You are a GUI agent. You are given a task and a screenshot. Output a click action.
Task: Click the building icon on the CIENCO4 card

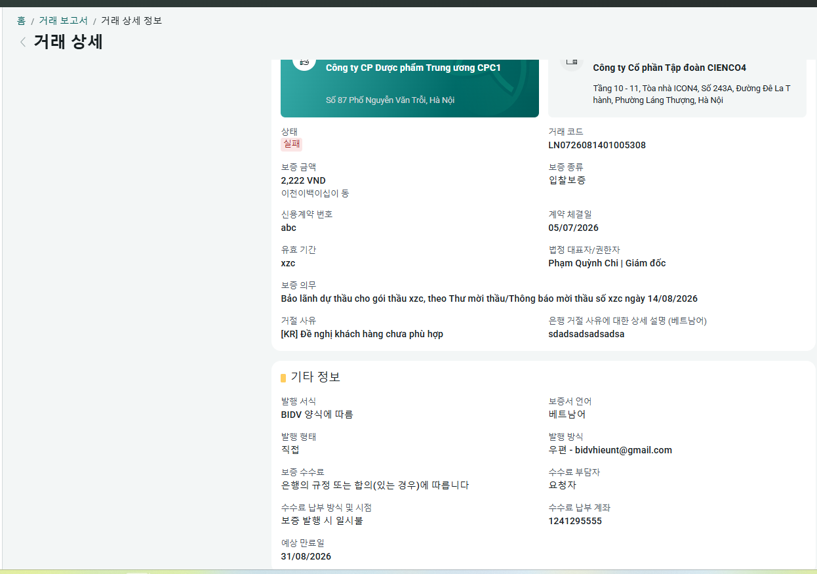click(571, 61)
